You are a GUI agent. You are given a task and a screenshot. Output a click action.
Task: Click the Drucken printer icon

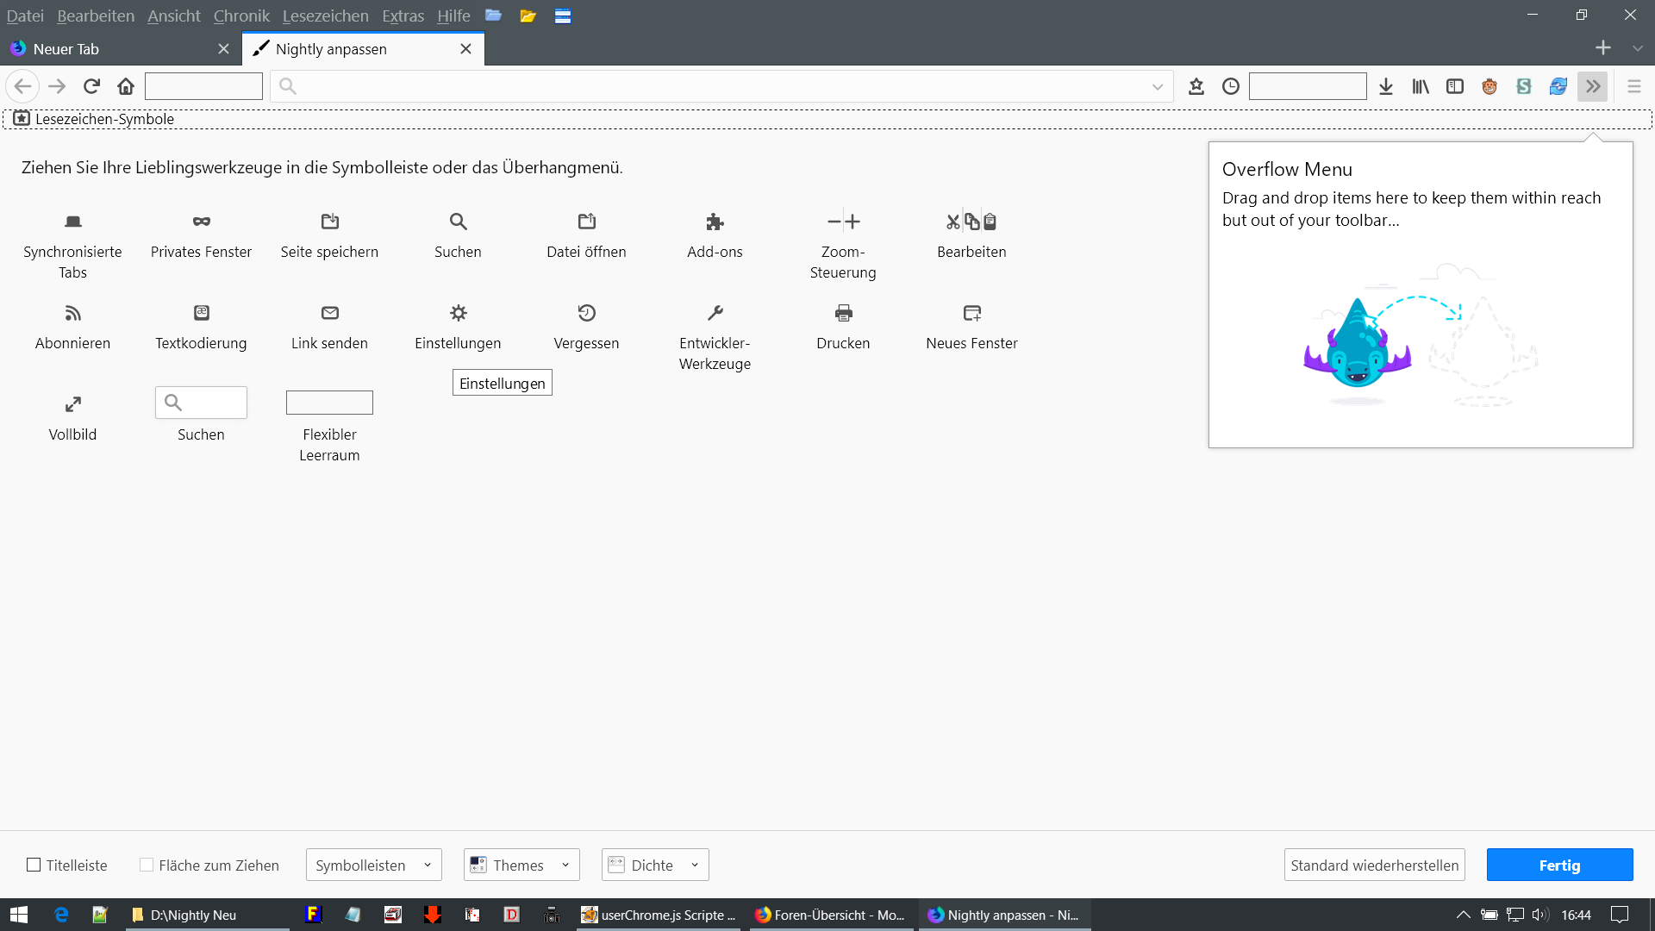843,313
